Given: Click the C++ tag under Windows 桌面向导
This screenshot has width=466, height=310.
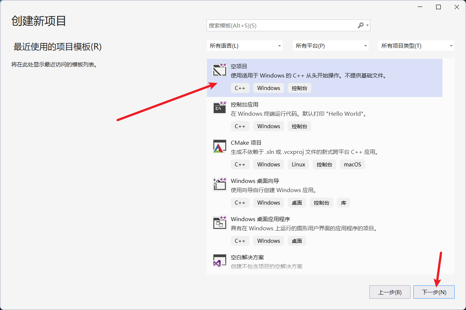Looking at the screenshot, I should (x=240, y=203).
